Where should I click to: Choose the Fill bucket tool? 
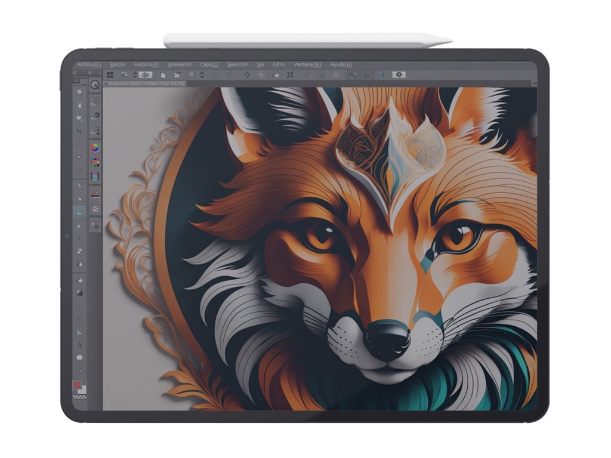click(x=79, y=280)
